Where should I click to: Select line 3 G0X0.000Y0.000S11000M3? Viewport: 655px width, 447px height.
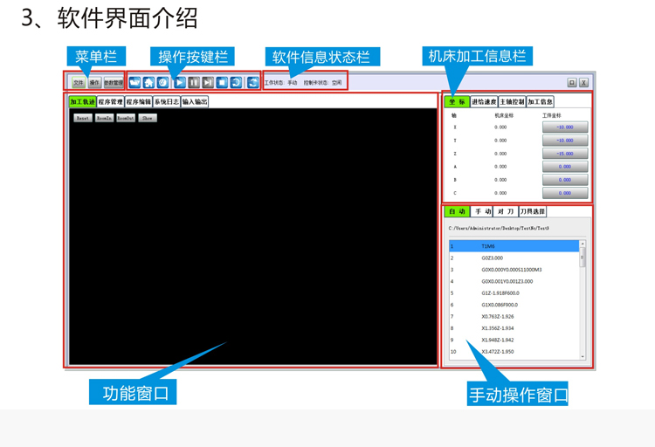coord(514,270)
